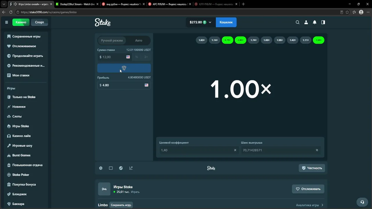Screen dimensions: 372x209
Task: Toggle theatre mode rectangle icon
Action: (x=111, y=168)
